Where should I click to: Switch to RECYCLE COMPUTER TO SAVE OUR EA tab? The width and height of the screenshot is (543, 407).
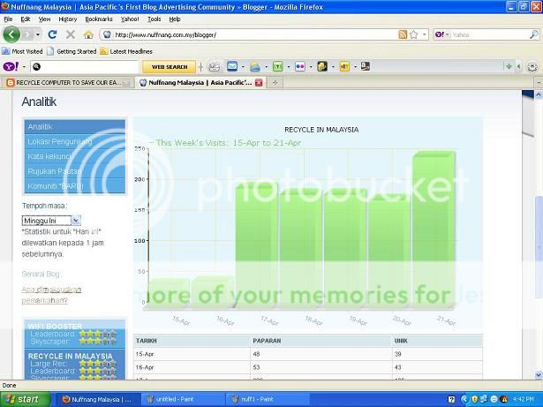[x=69, y=83]
